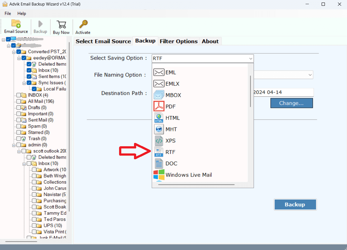Uncheck the Local Failures checkbox
Viewport: 347px width, 250px height.
[x=34, y=89]
